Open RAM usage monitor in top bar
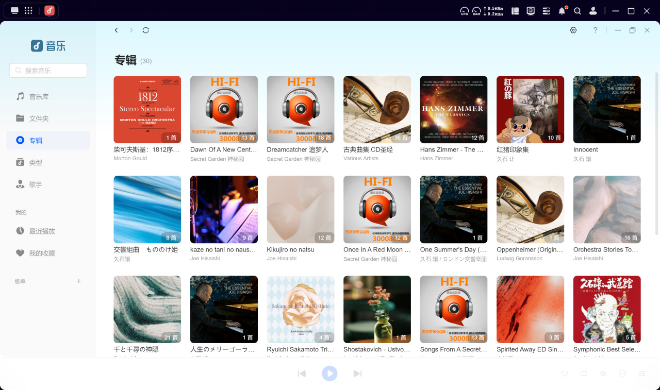 [x=477, y=11]
